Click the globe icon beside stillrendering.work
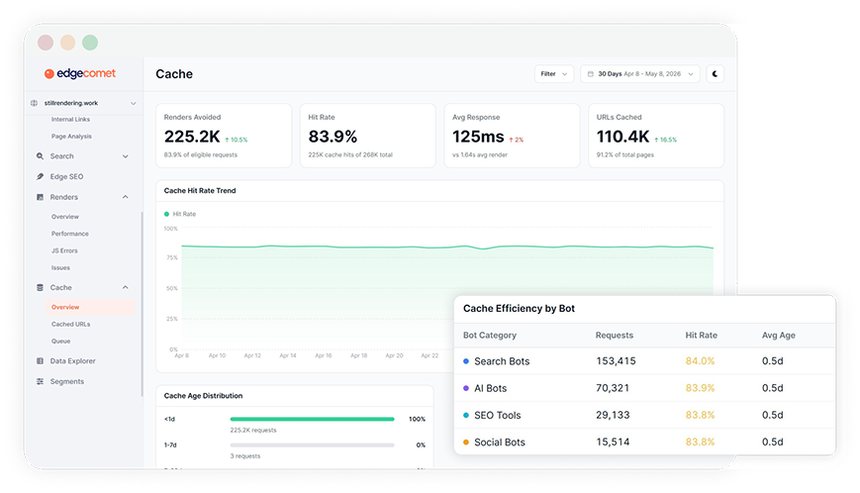The height and width of the screenshot is (493, 860). coord(34,103)
